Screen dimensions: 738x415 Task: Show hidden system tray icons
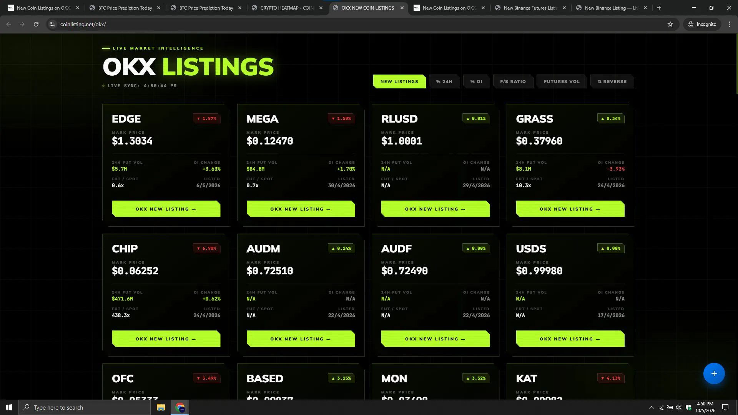click(x=651, y=407)
